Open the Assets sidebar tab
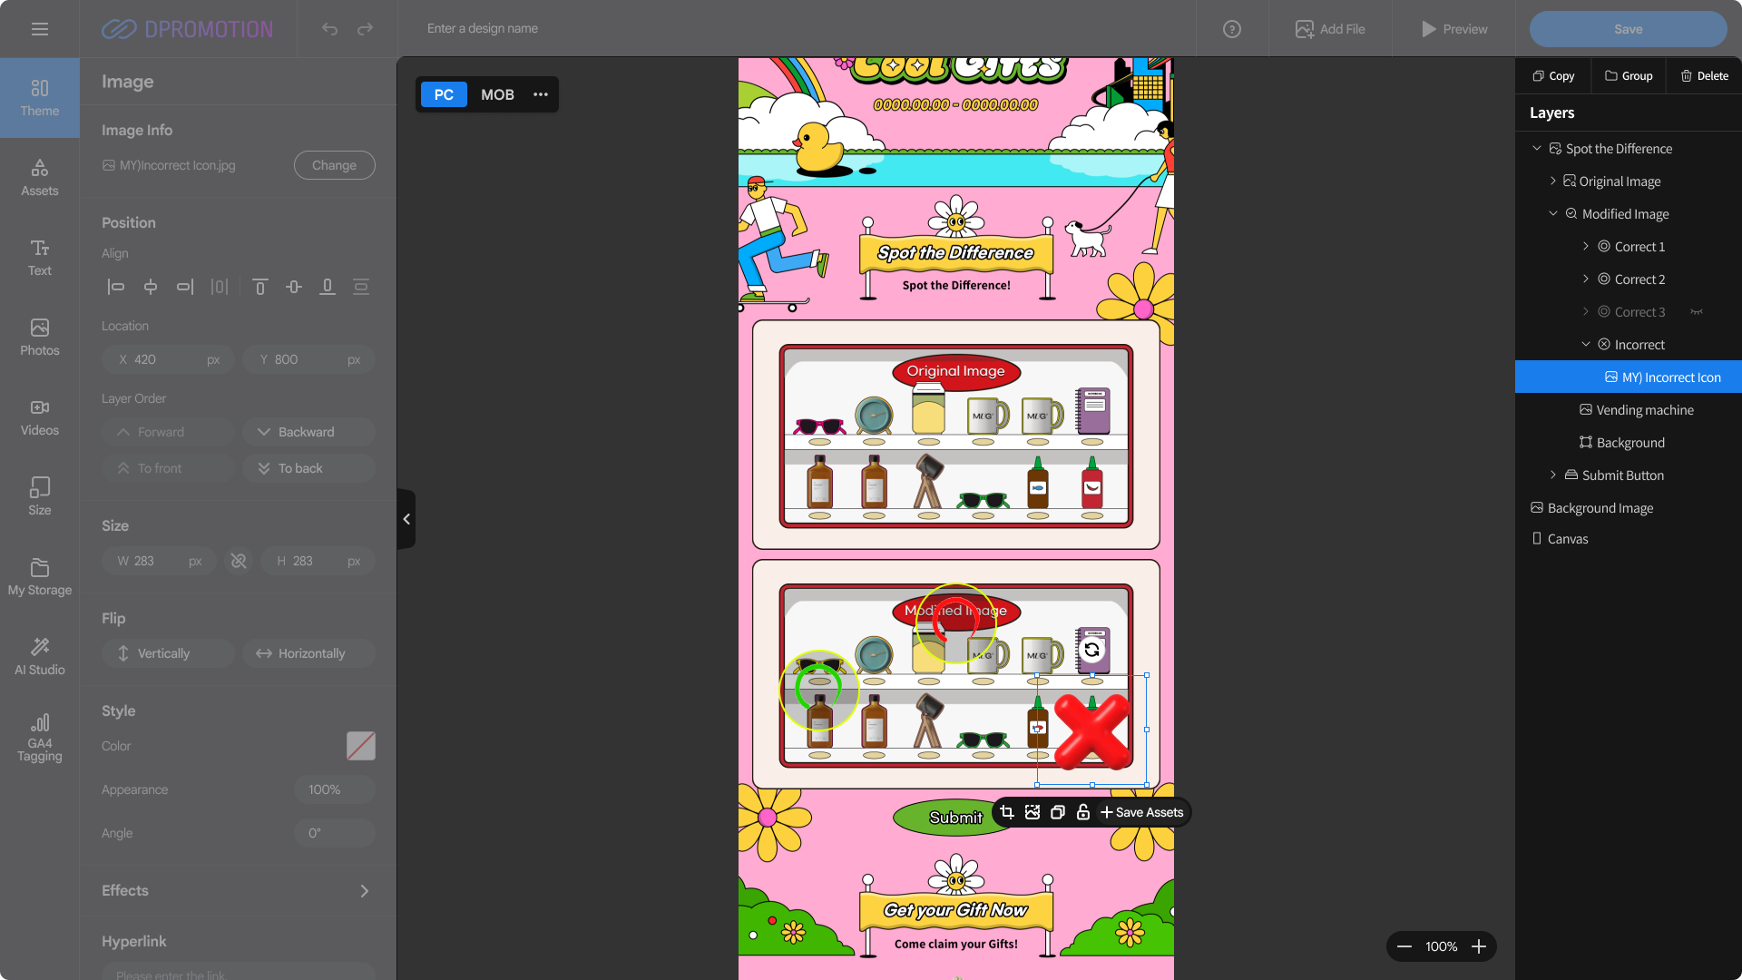The image size is (1742, 980). pyautogui.click(x=40, y=177)
